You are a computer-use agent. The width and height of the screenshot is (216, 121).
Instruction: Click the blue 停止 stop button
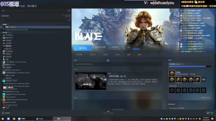(83, 48)
